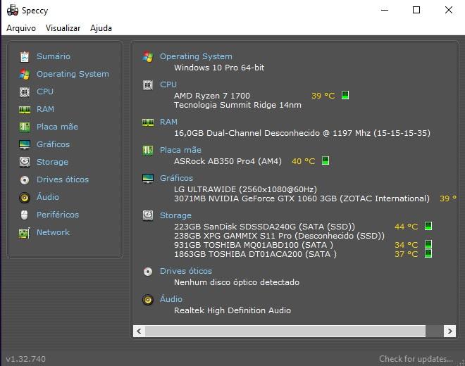Open Drives óticos heading link in summary
This screenshot has width=465, height=366.
coord(186,271)
